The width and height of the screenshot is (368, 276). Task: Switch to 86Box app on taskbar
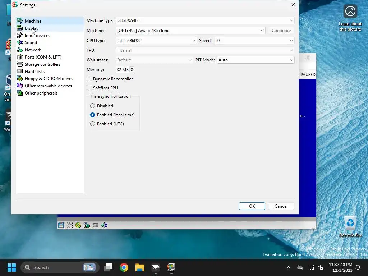(171, 267)
